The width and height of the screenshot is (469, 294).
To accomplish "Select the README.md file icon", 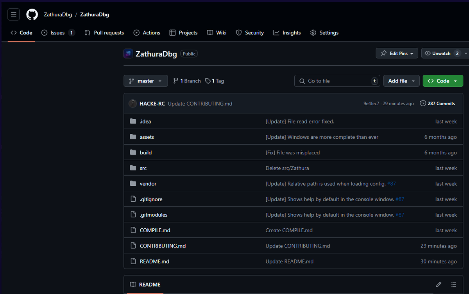I will (133, 261).
